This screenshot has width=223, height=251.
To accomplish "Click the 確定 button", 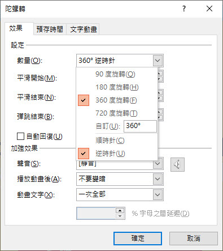I will (138, 239).
